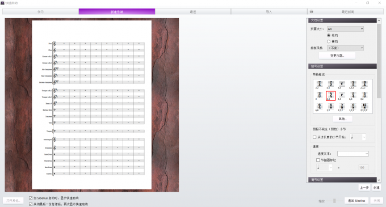Viewport: 386px width, 207px height.
Task: Go back with the 上一步 button
Action: [364, 188]
